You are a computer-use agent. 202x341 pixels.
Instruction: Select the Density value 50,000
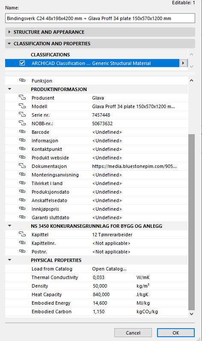tap(100, 286)
